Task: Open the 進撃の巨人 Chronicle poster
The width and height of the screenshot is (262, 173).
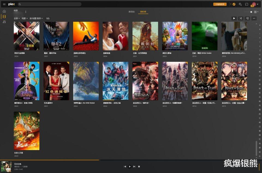Action: (145, 81)
